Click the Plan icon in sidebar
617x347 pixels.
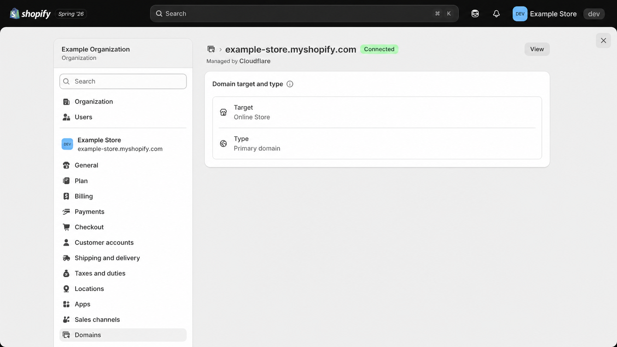(66, 181)
